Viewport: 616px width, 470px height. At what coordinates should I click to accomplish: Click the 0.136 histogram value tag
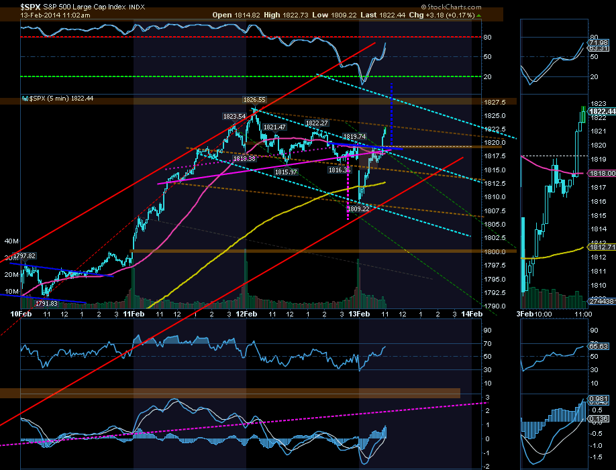[x=597, y=419]
